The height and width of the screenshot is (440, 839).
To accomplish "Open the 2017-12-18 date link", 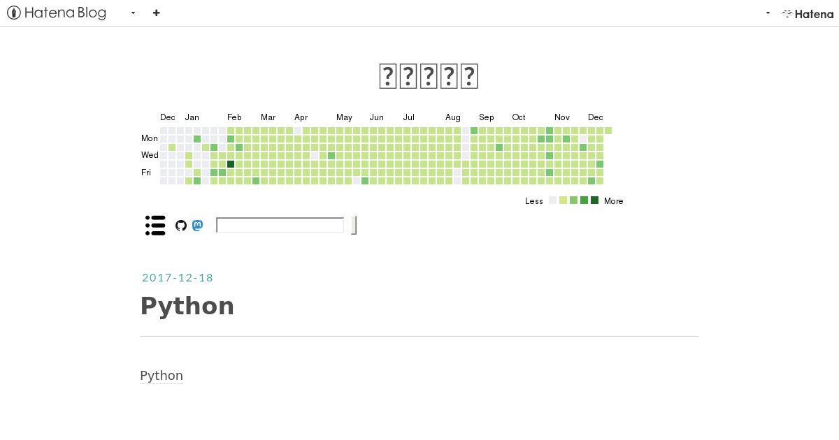I will [178, 277].
